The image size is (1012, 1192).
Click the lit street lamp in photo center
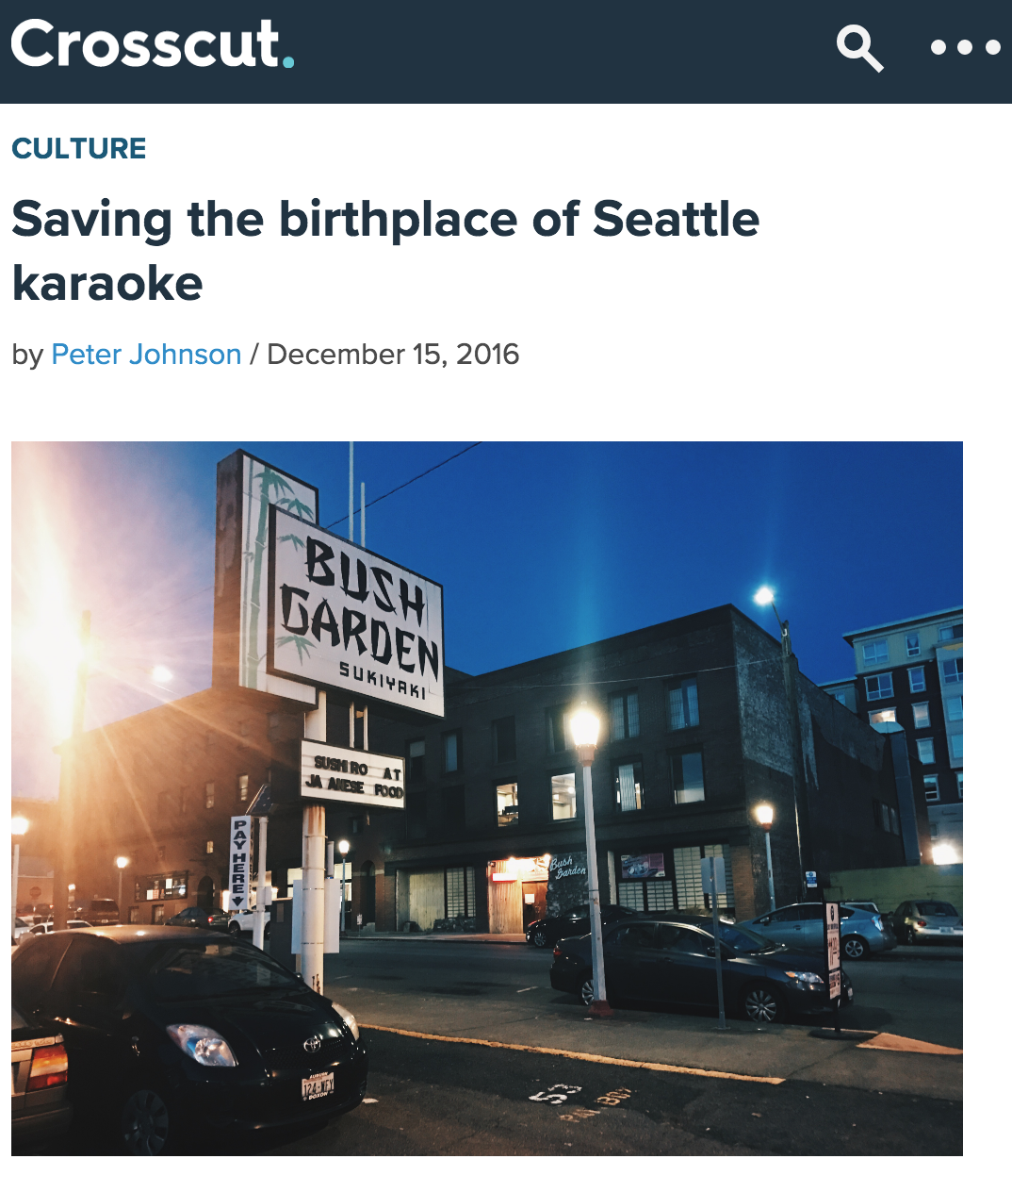pos(585,728)
